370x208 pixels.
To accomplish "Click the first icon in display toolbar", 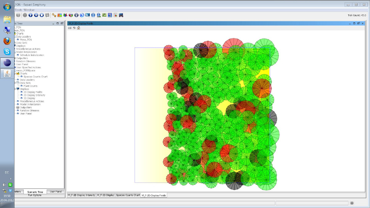I will point(70,28).
